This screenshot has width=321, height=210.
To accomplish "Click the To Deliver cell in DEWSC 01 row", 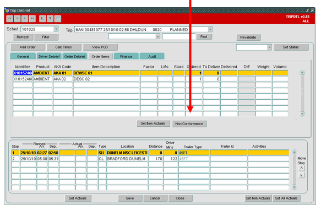I will [211, 73].
